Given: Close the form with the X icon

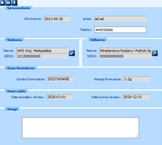Looking at the screenshot, I should pyautogui.click(x=2, y=3).
